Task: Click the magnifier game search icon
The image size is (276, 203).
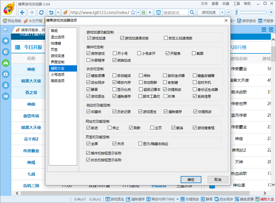Action: click(192, 12)
